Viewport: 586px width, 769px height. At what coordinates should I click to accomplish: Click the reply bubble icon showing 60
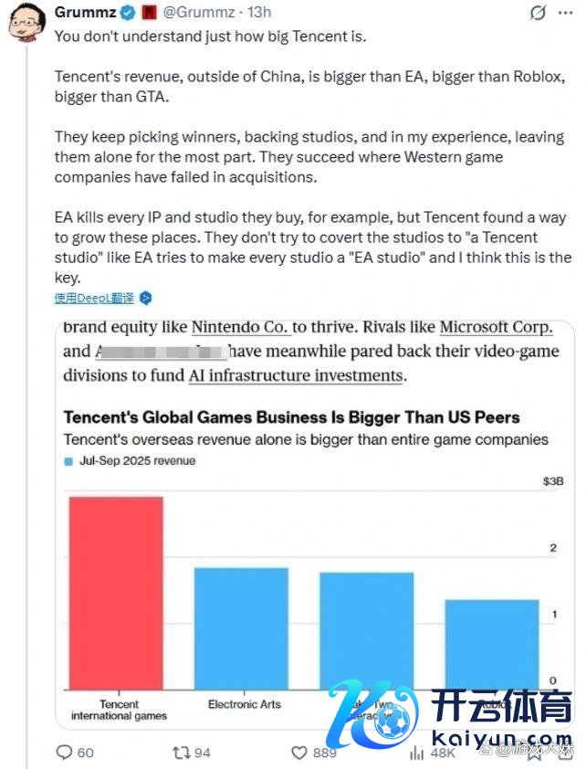(65, 753)
